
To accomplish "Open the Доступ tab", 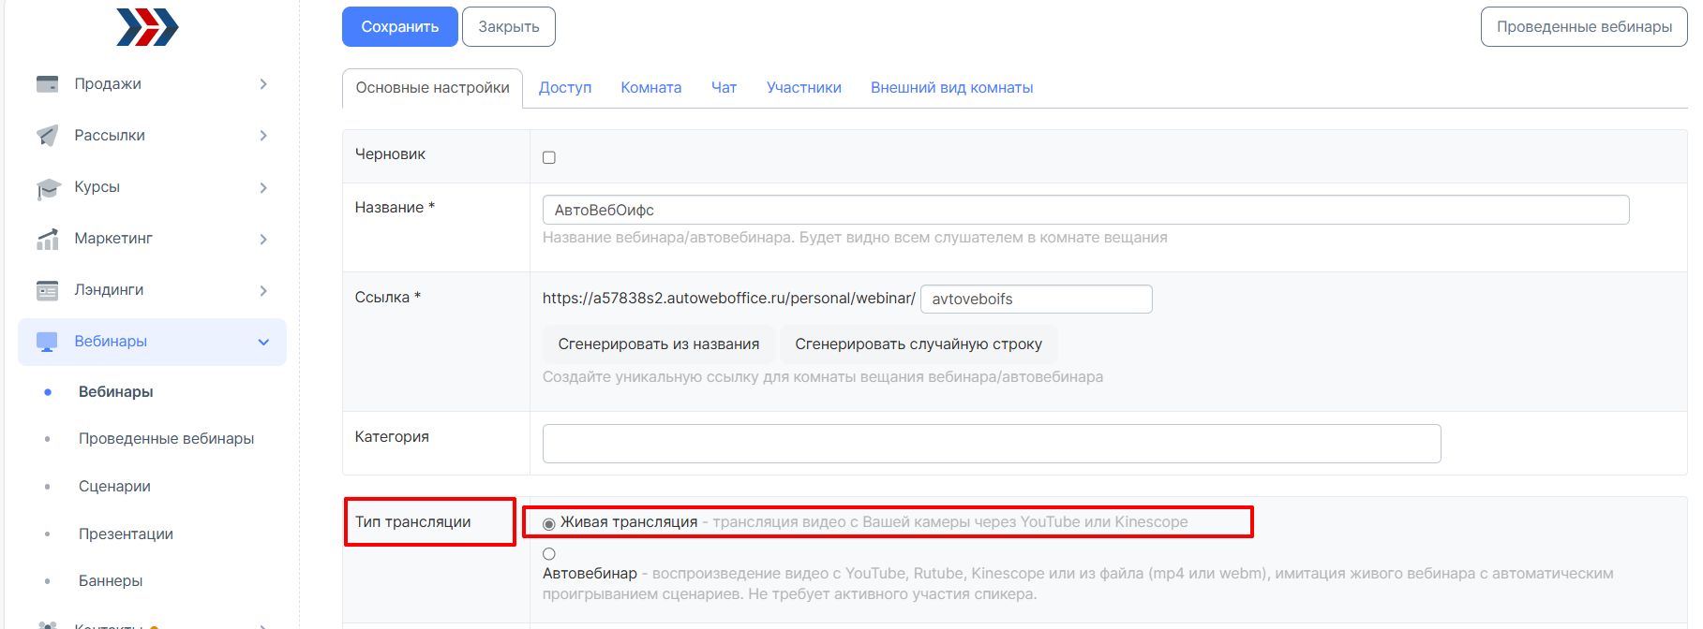I will pos(565,88).
